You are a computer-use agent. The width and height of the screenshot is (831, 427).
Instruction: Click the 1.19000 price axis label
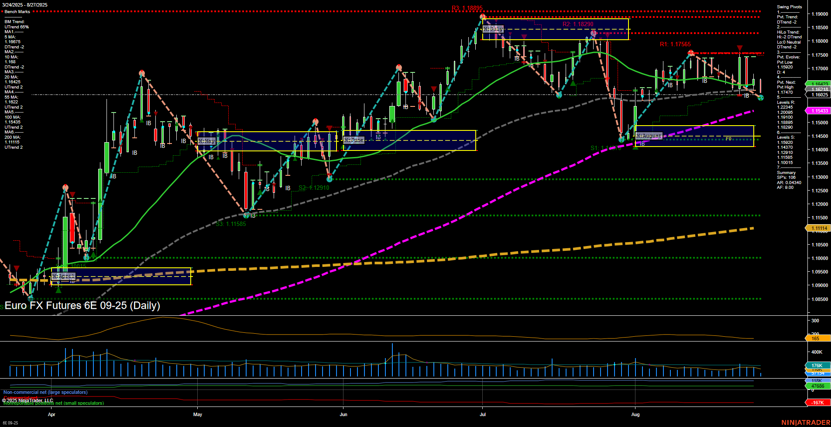[819, 14]
